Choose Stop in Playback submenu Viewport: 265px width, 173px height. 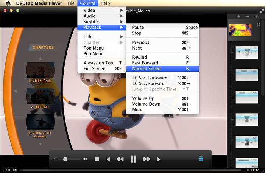[162, 33]
